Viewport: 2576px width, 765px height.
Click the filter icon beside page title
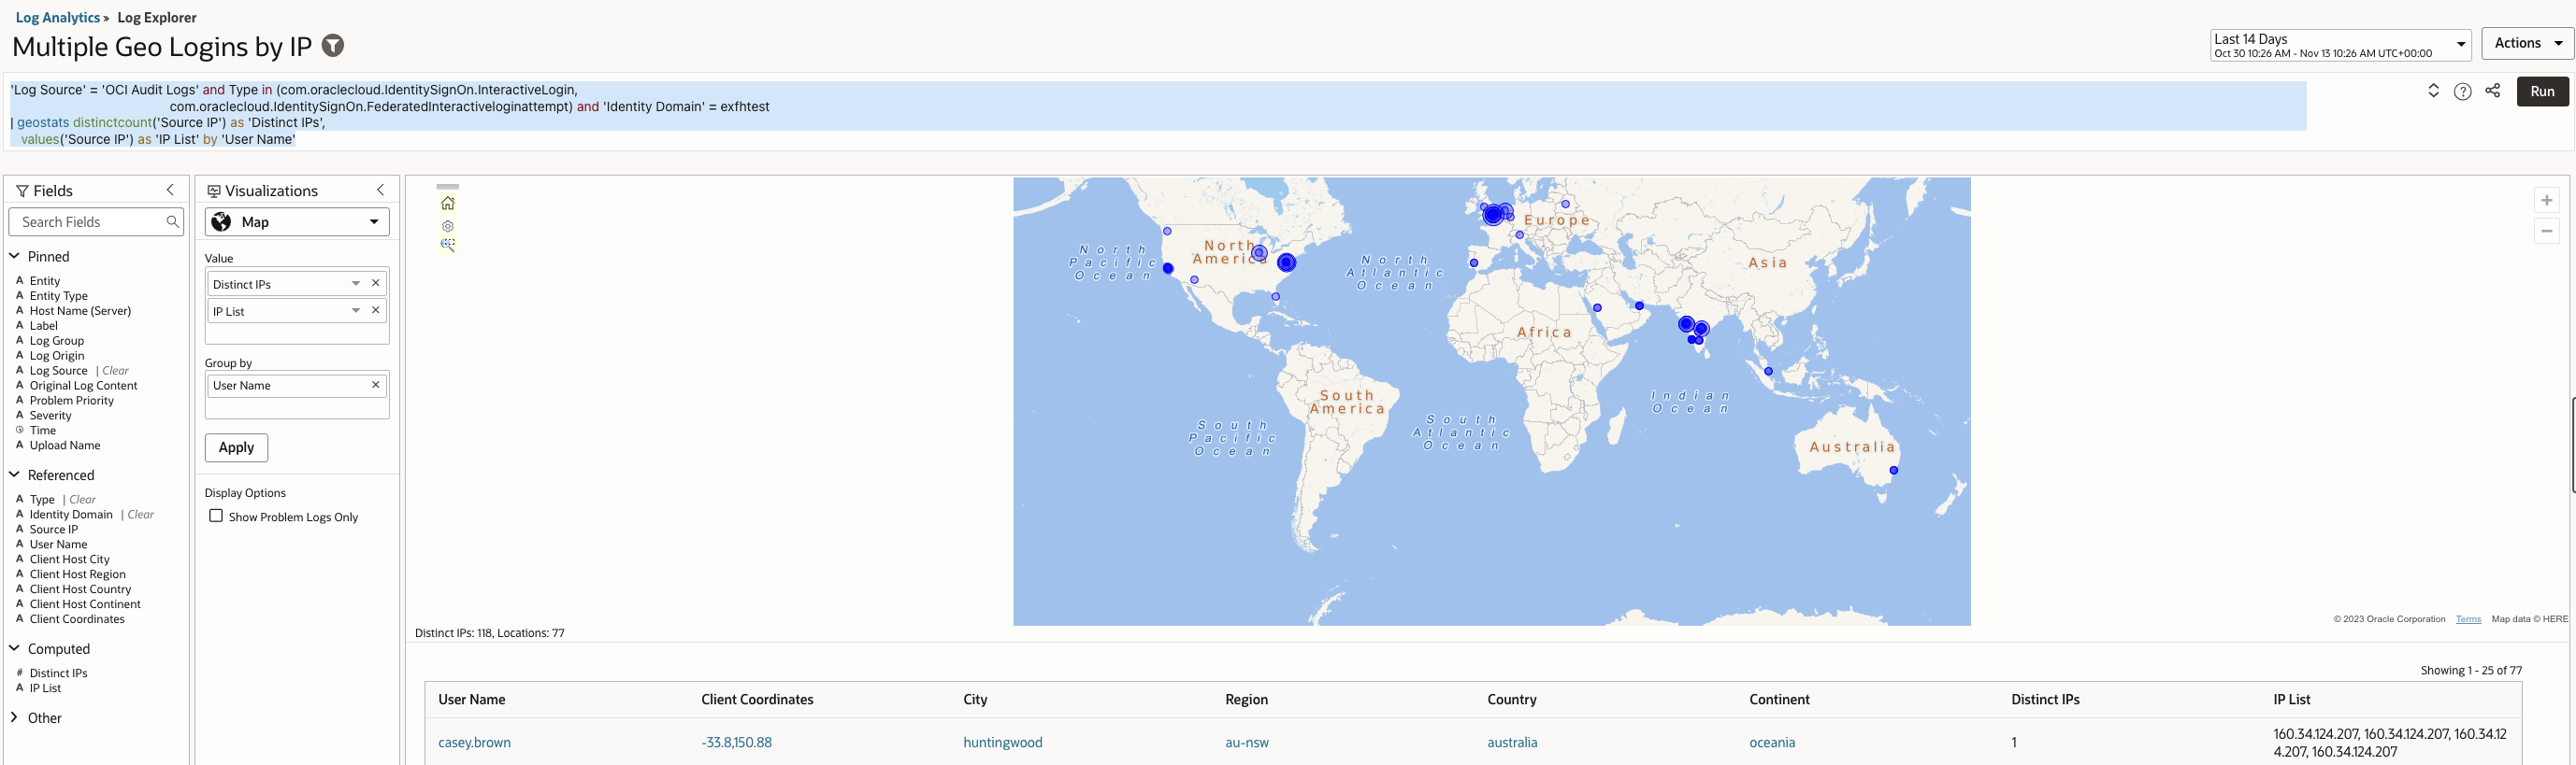pyautogui.click(x=333, y=46)
